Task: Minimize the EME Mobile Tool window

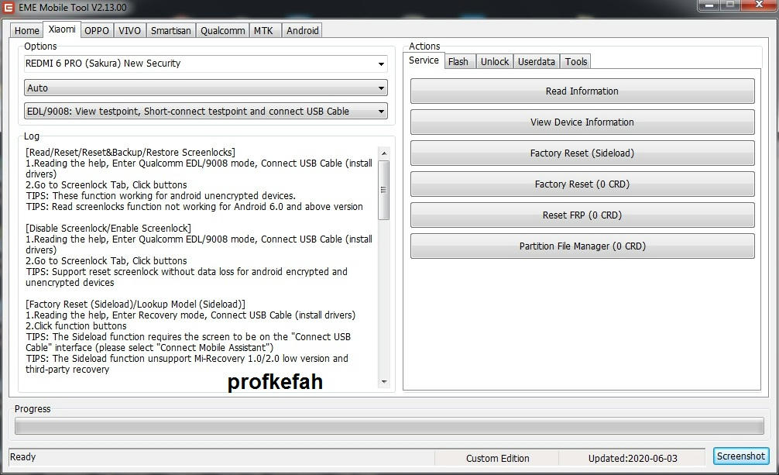Action: point(709,5)
